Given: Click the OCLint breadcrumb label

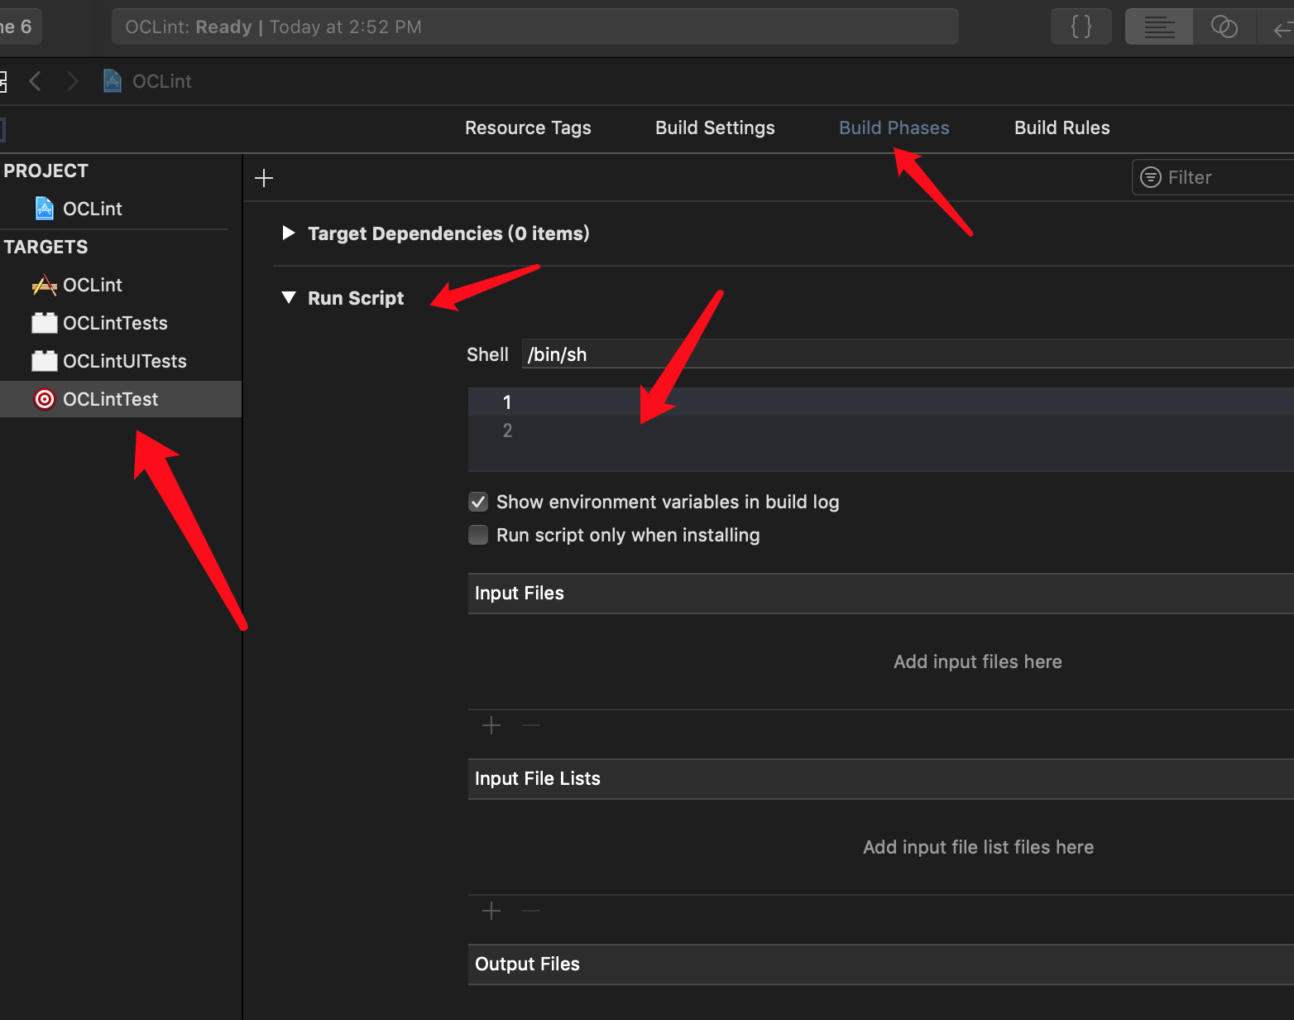Looking at the screenshot, I should 162,81.
